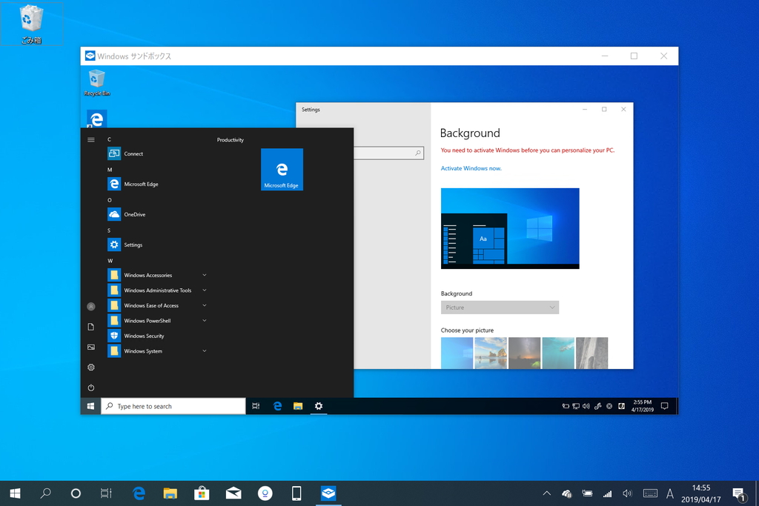The width and height of the screenshot is (759, 506).
Task: Open Pictures icon in Start rail
Action: (x=90, y=347)
